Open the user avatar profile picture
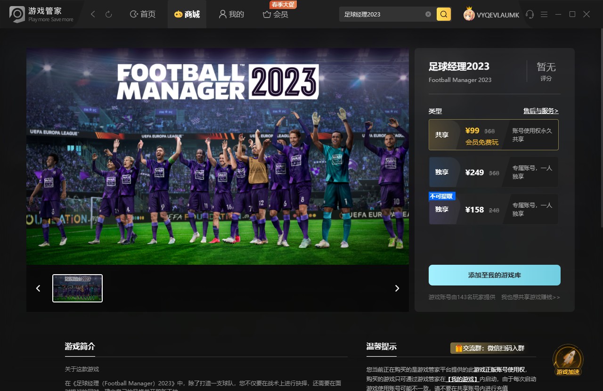 469,14
